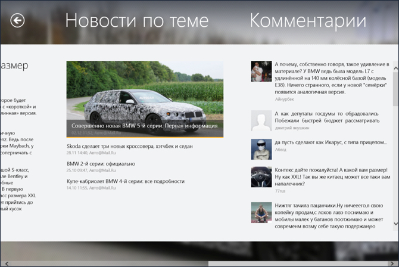Click timestamp '28.11 14:40, Авто@Mail.Ru'
Image resolution: width=399 pixels, height=267 pixels.
pos(91,153)
